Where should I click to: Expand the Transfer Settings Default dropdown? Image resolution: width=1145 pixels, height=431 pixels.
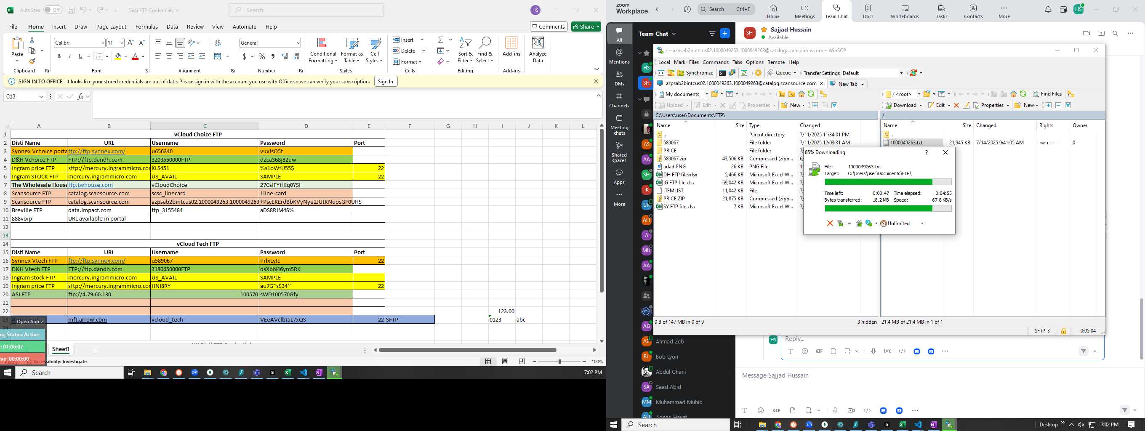(x=901, y=73)
